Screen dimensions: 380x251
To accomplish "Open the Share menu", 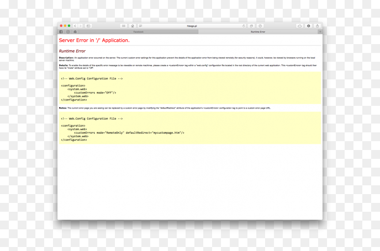I will point(317,26).
